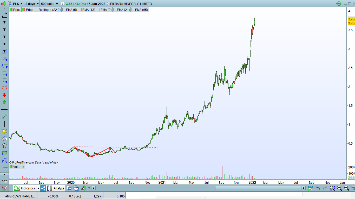Click the bracket icon left of Analyze

tap(49, 188)
